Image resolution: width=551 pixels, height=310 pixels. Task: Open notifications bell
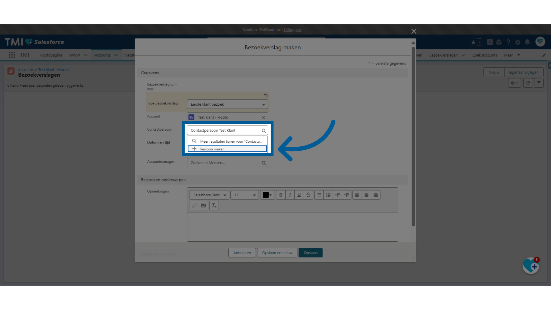coord(527,42)
